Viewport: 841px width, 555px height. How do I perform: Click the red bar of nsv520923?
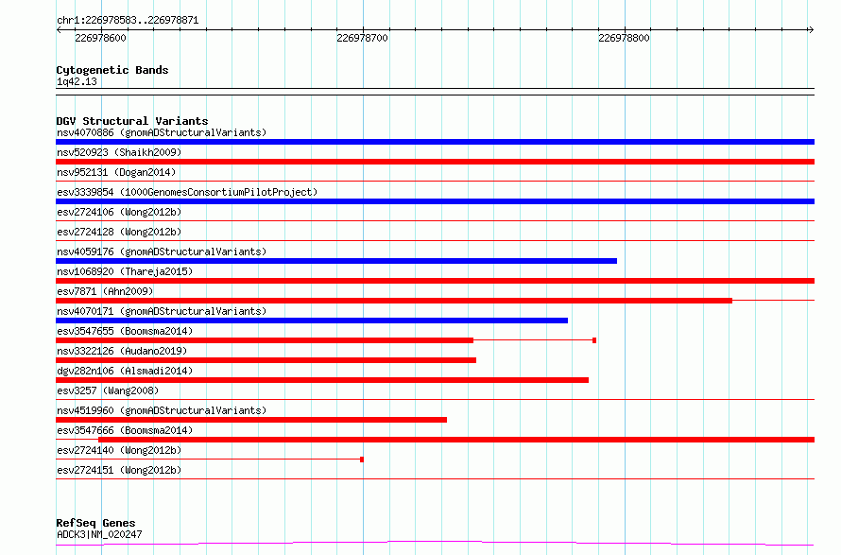435,162
